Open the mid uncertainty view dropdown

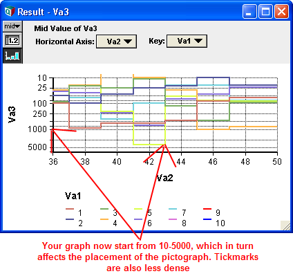(x=12, y=26)
